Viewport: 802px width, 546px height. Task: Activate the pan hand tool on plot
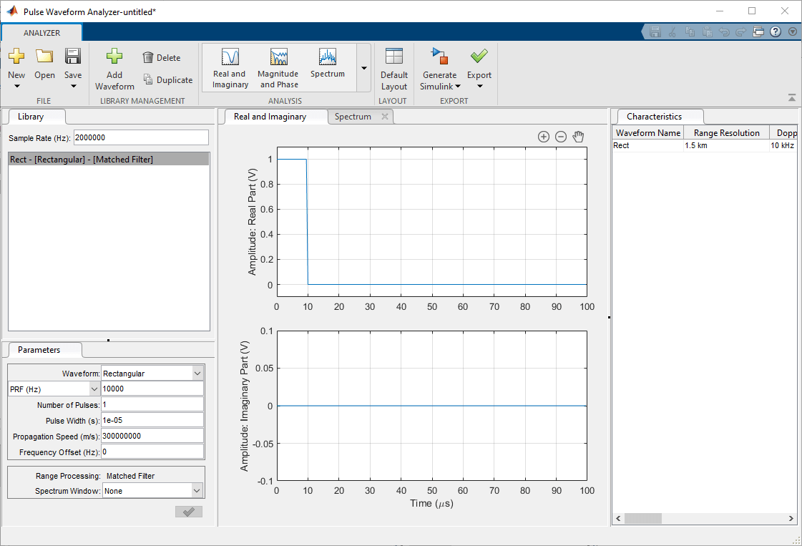[x=578, y=137]
